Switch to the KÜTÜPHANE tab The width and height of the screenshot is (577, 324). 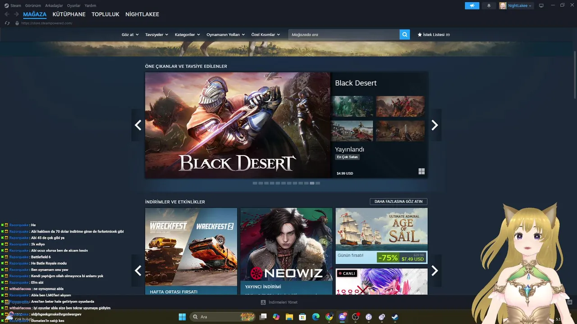69,14
